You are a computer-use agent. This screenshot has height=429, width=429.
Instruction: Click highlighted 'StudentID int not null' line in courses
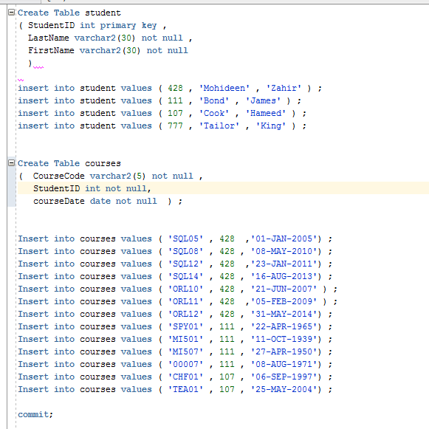[x=92, y=188]
